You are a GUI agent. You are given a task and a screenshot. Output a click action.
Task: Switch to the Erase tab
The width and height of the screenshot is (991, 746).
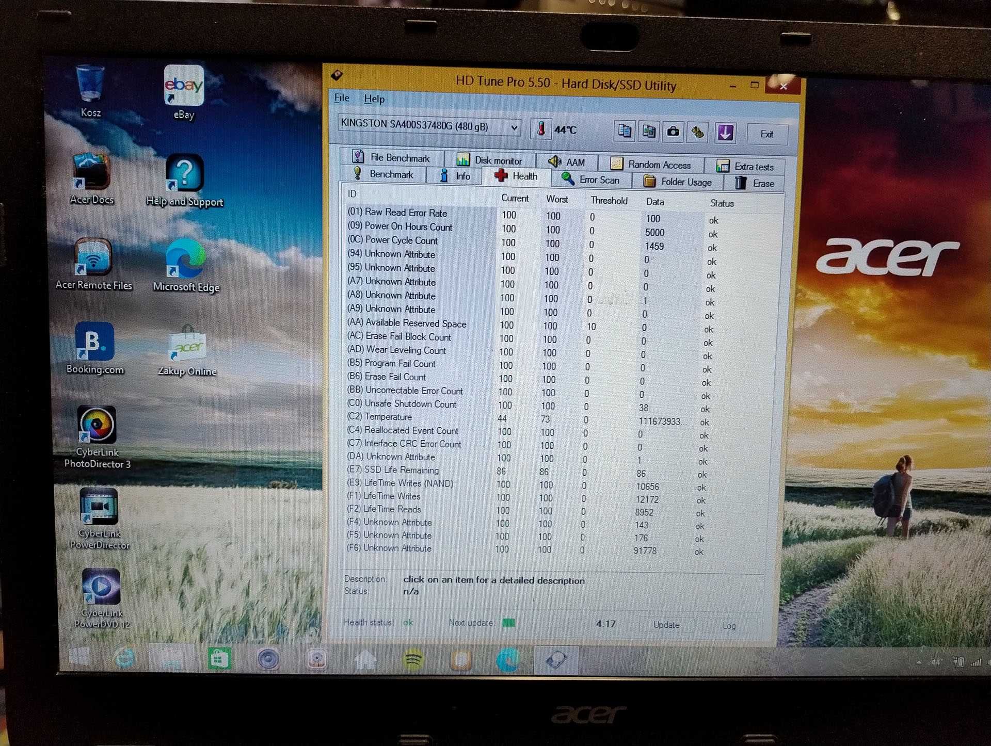754,183
